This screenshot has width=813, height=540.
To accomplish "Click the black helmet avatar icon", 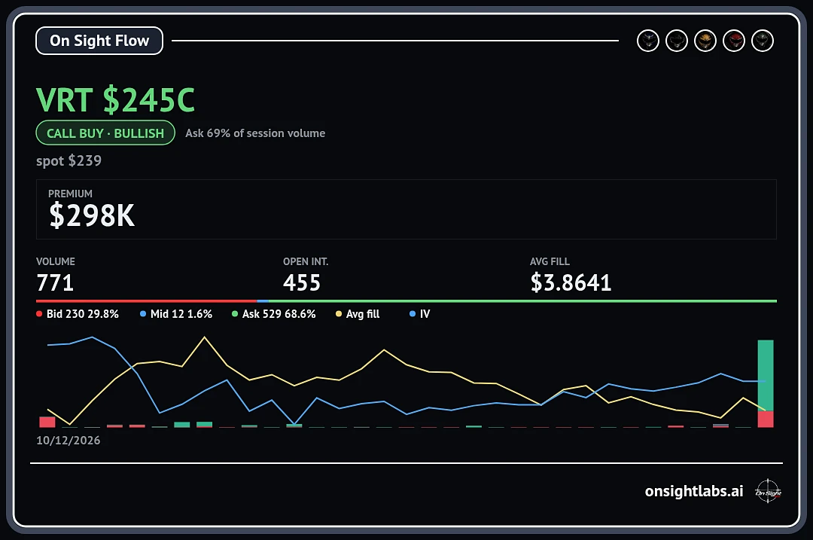I will coord(677,41).
